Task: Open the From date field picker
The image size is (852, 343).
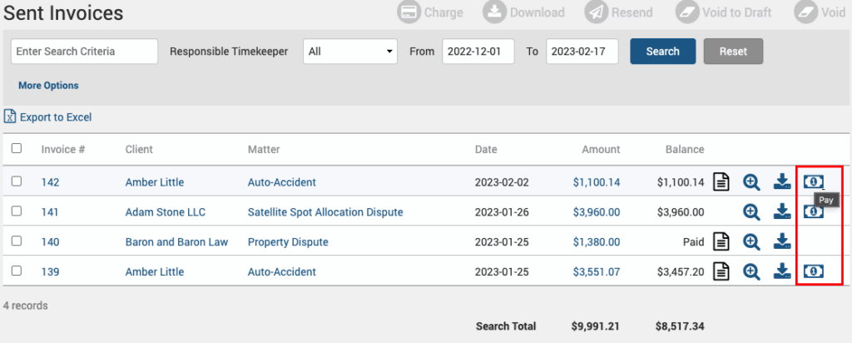Action: (478, 52)
